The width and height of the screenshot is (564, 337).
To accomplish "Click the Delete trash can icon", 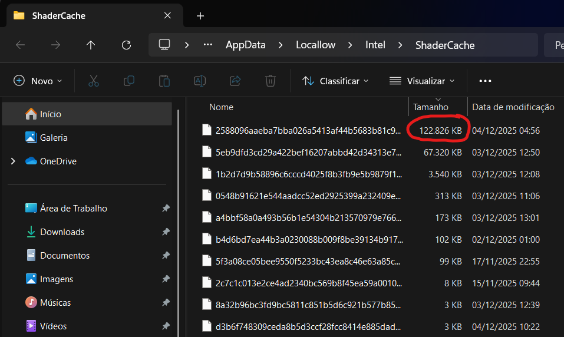I will (x=271, y=81).
